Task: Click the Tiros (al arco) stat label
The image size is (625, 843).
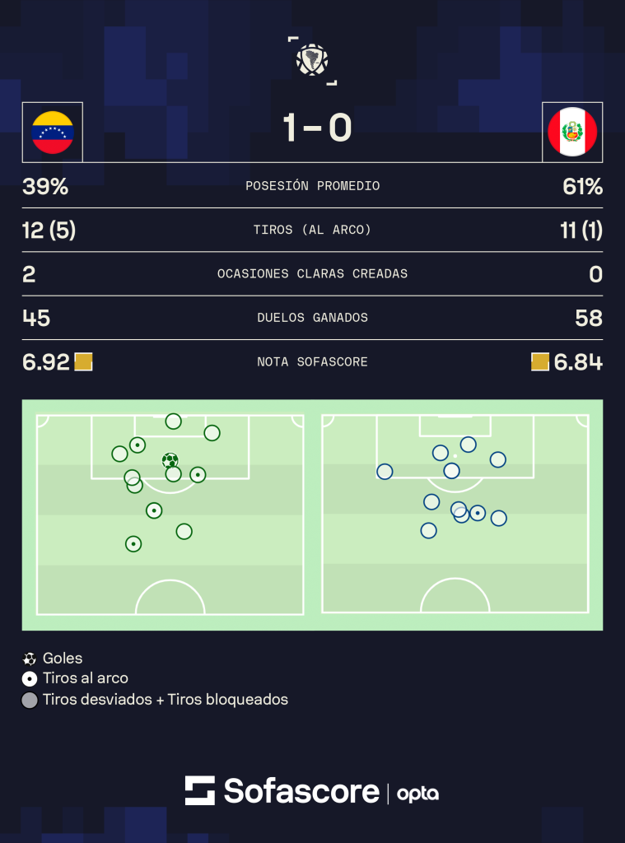Action: point(313,231)
